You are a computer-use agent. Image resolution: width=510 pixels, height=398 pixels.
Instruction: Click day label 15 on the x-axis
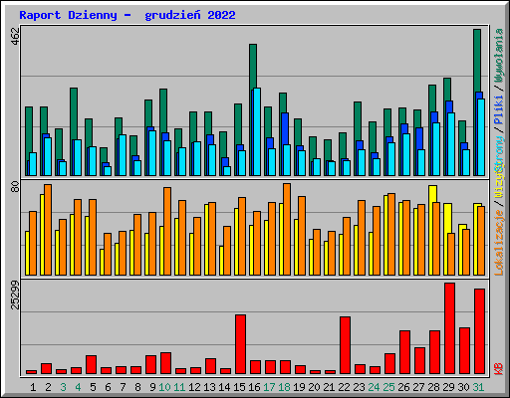[239, 387]
